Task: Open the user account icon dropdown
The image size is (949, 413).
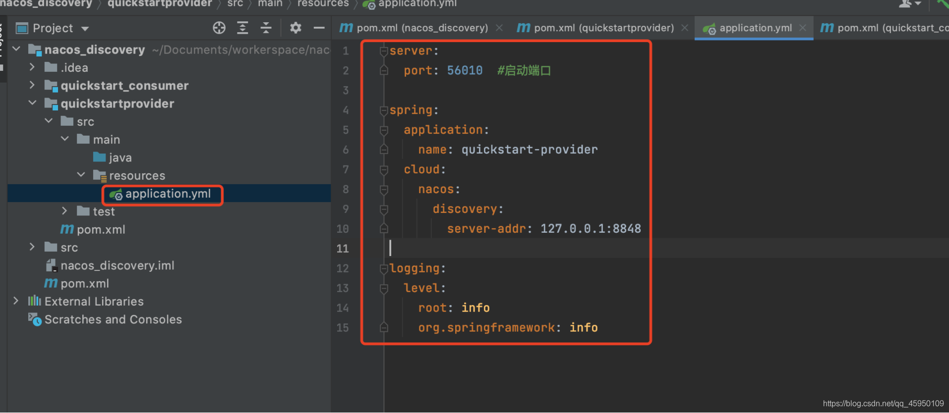Action: pyautogui.click(x=910, y=3)
